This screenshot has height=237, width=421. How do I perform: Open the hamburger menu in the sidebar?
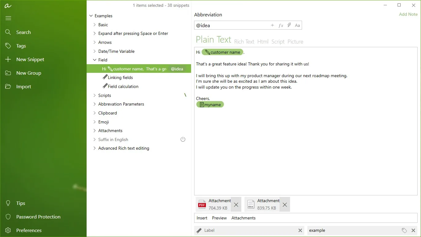pyautogui.click(x=8, y=18)
